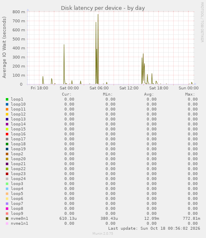Click the nvme0n1 current value 610.13u
Viewport: 206px width, 238px height.
[x=68, y=219]
